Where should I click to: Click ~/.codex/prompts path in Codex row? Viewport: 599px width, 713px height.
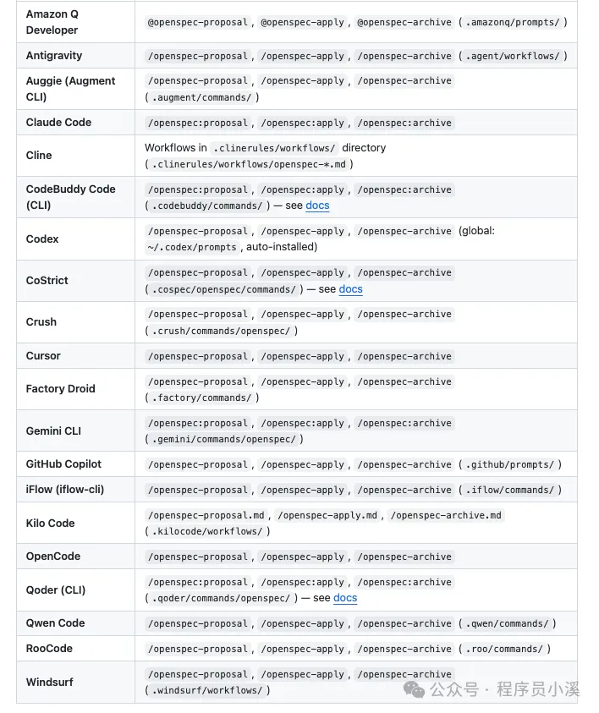tap(192, 247)
